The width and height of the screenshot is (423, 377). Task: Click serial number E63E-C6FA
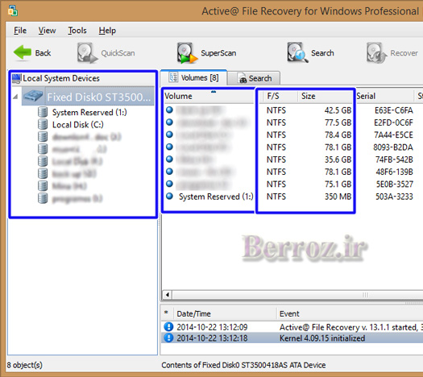pos(394,110)
